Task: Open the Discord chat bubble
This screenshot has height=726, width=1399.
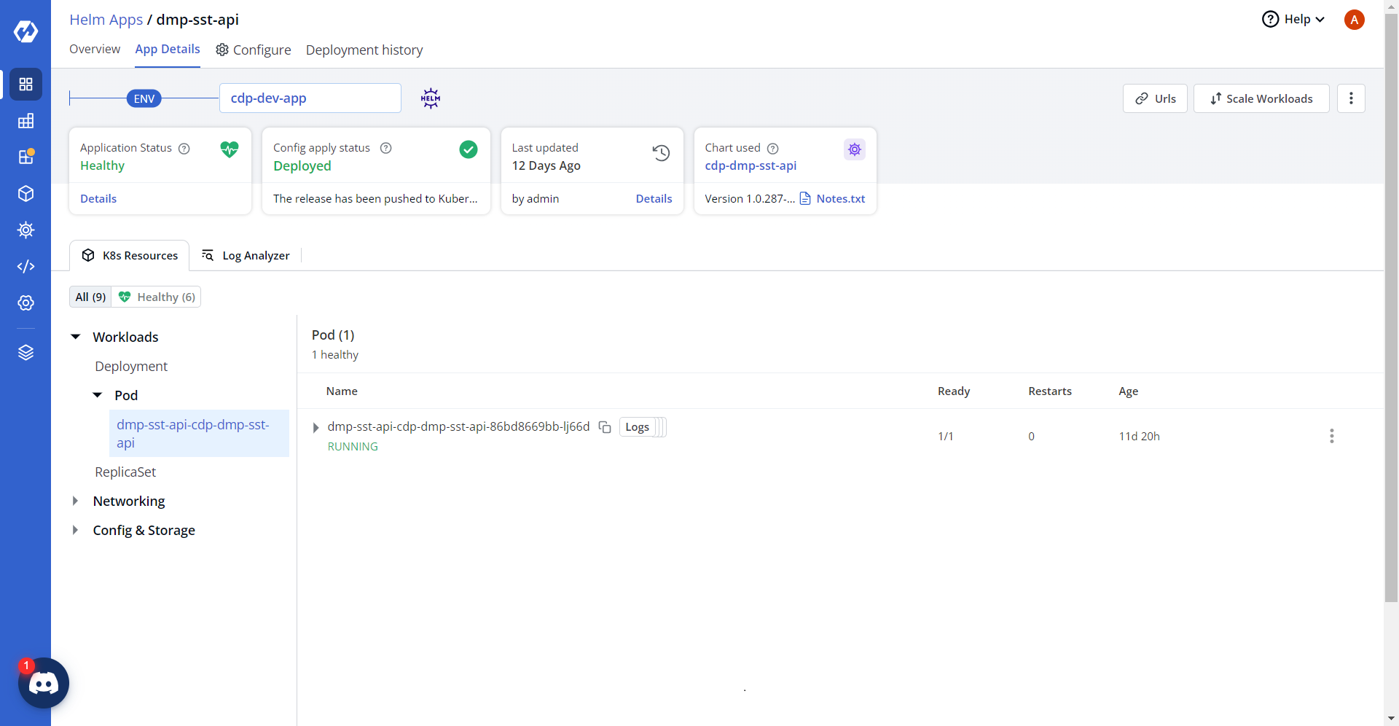Action: point(43,683)
